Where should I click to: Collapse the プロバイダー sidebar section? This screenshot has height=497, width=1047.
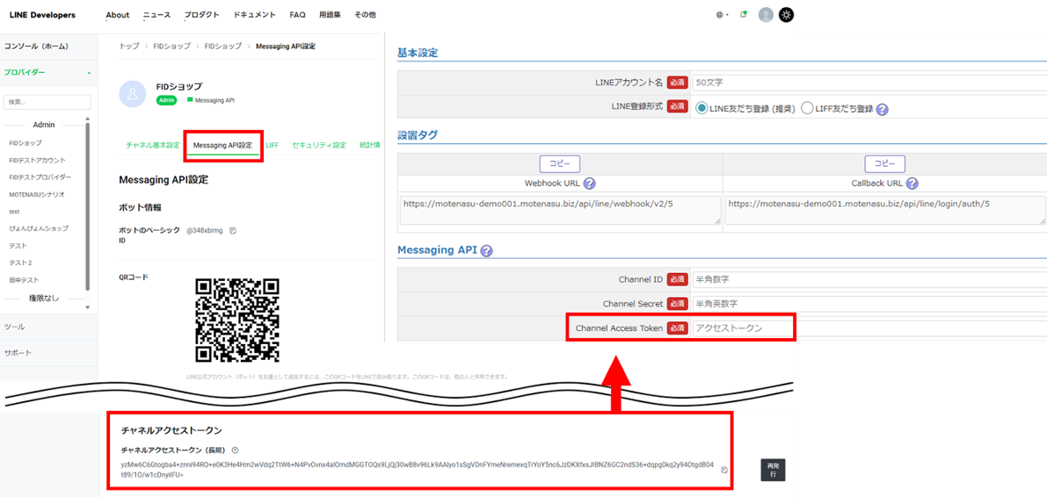point(88,73)
